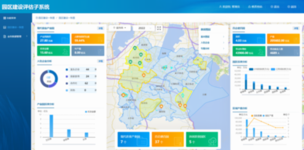Click the return icon at the far right of the header
This screenshot has height=150, width=304.
click(x=289, y=6)
